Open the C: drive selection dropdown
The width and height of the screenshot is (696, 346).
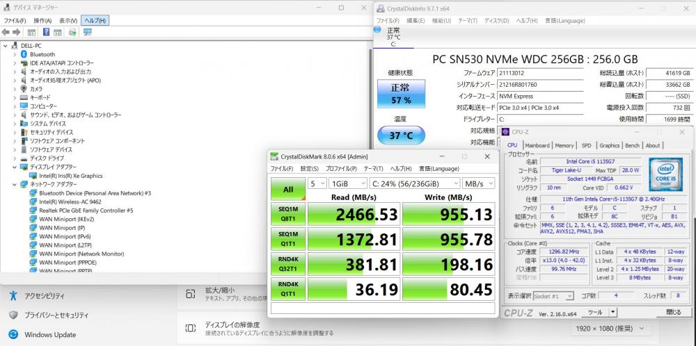pos(413,183)
